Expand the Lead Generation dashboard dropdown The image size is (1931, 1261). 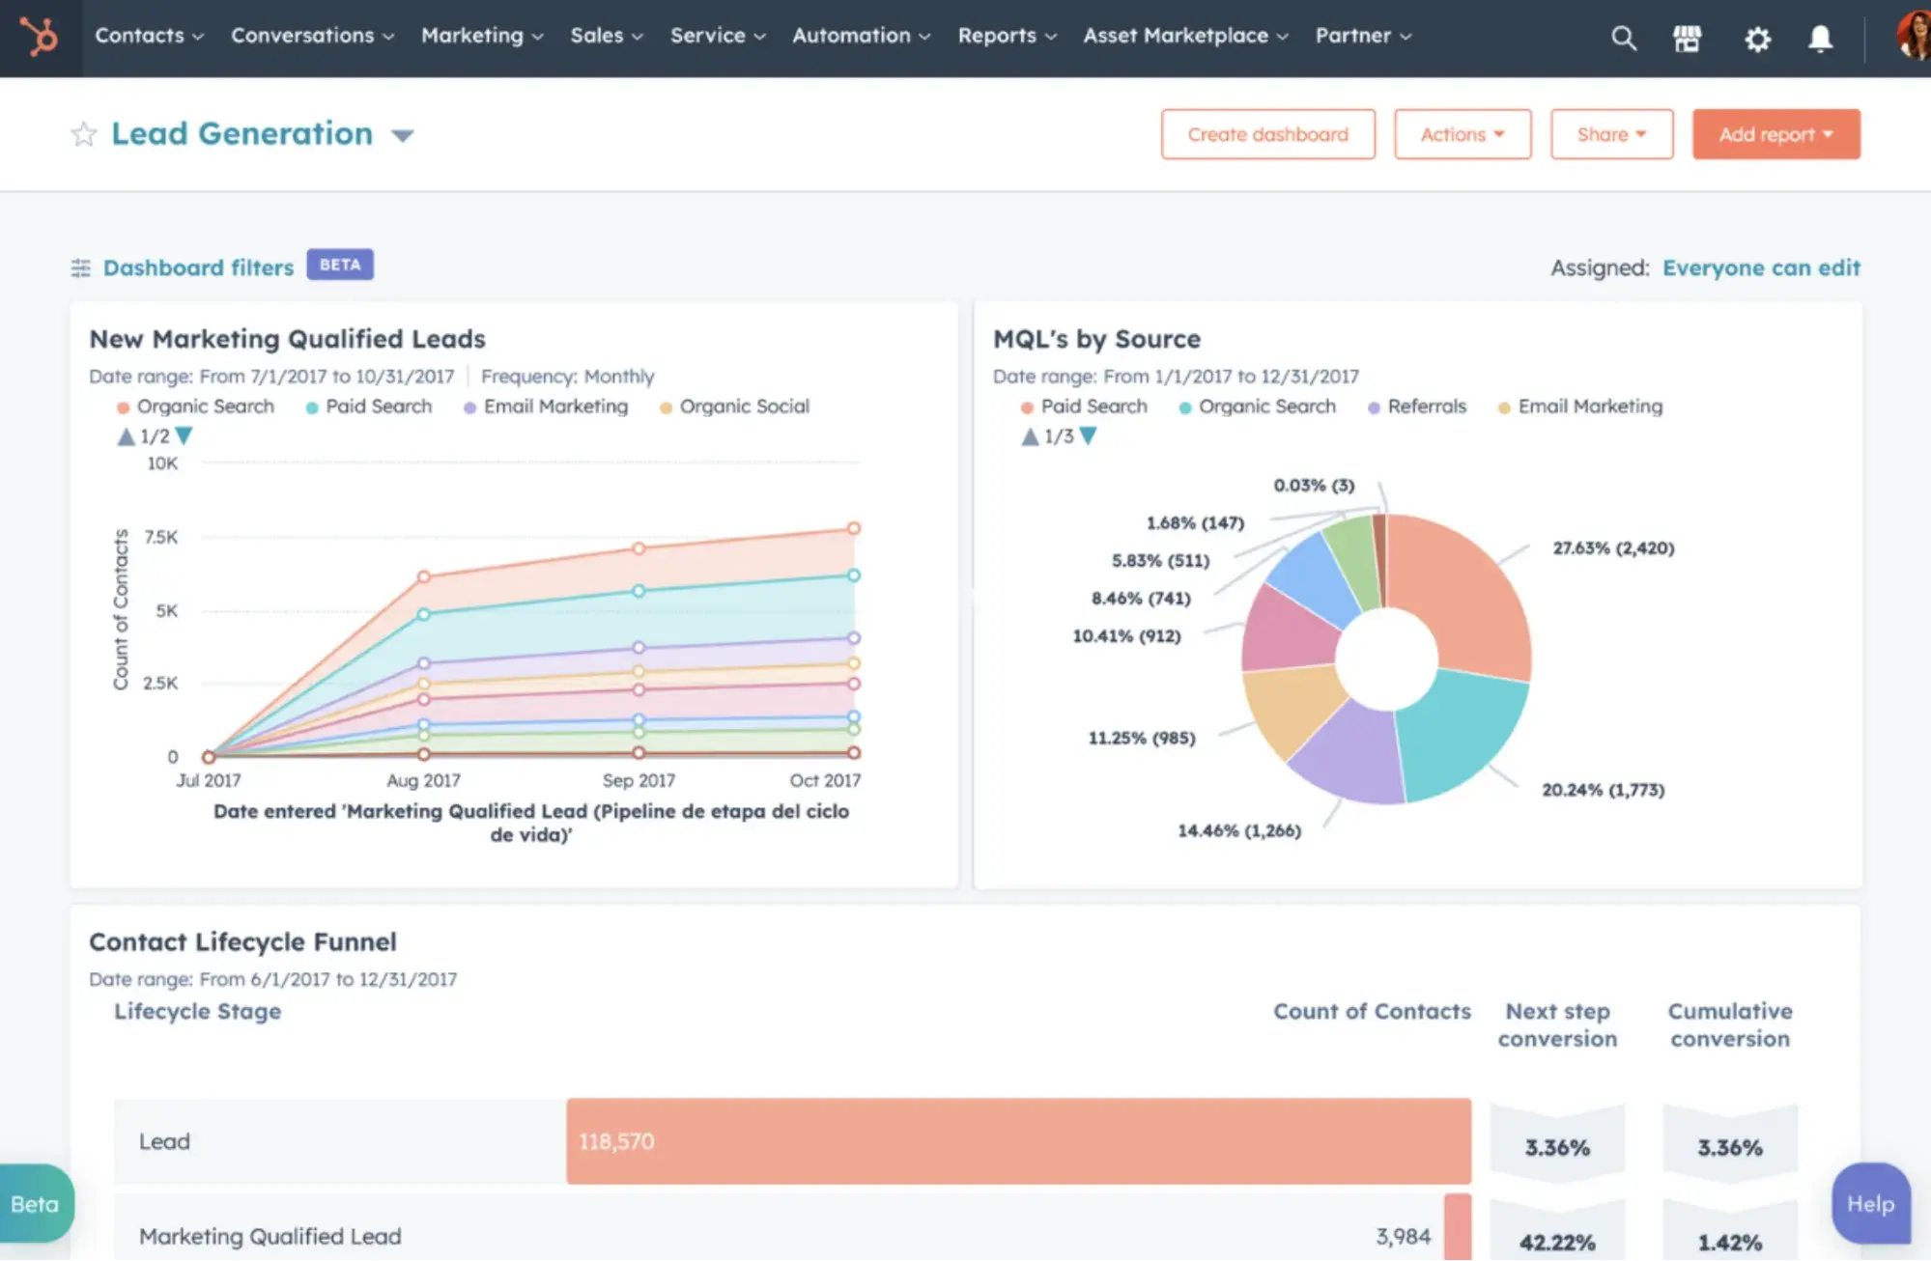coord(403,136)
